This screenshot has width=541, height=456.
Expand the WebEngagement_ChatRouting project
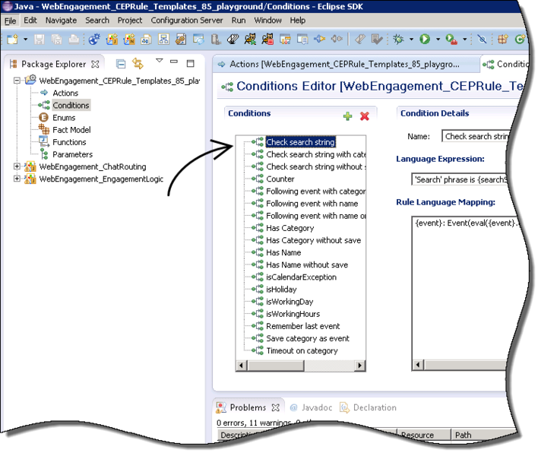[17, 166]
